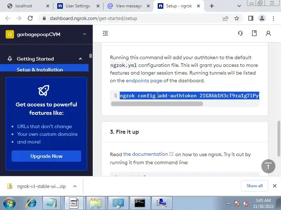
Task: Close the User Settings tab
Action: tap(98, 6)
